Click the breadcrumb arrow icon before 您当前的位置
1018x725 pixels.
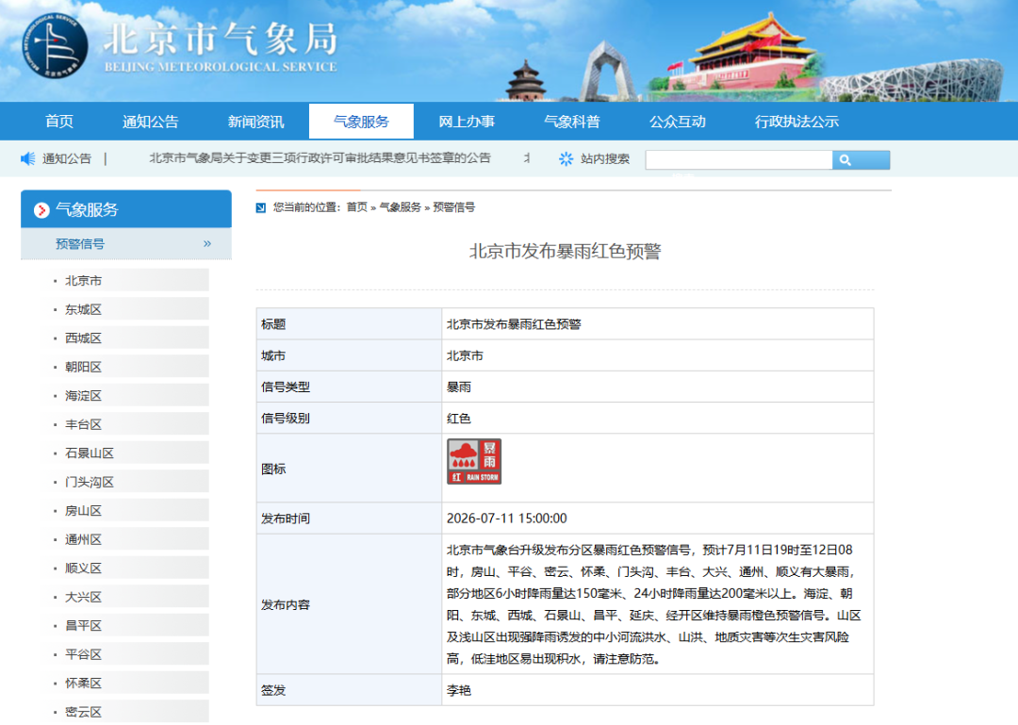(x=261, y=208)
